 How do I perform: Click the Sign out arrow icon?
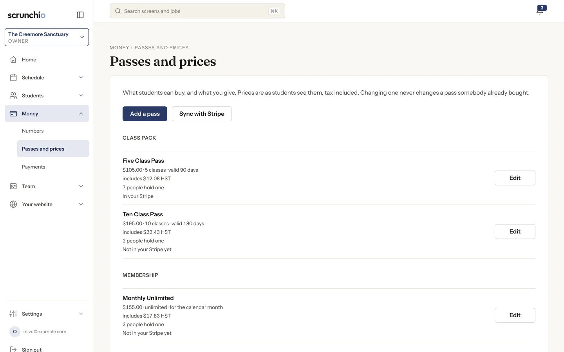tap(13, 349)
